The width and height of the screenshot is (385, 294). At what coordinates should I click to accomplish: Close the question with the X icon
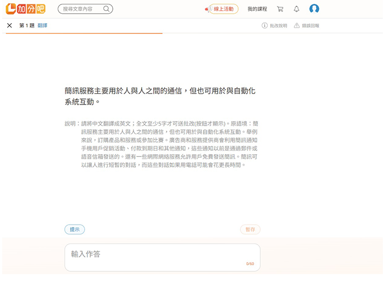pyautogui.click(x=9, y=25)
